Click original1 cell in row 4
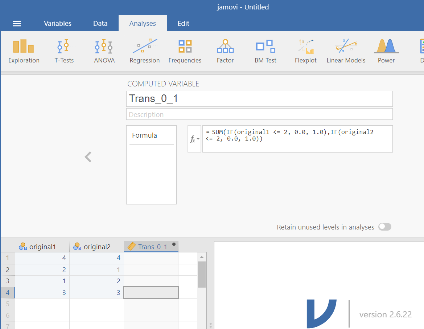The height and width of the screenshot is (329, 424). [x=42, y=293]
